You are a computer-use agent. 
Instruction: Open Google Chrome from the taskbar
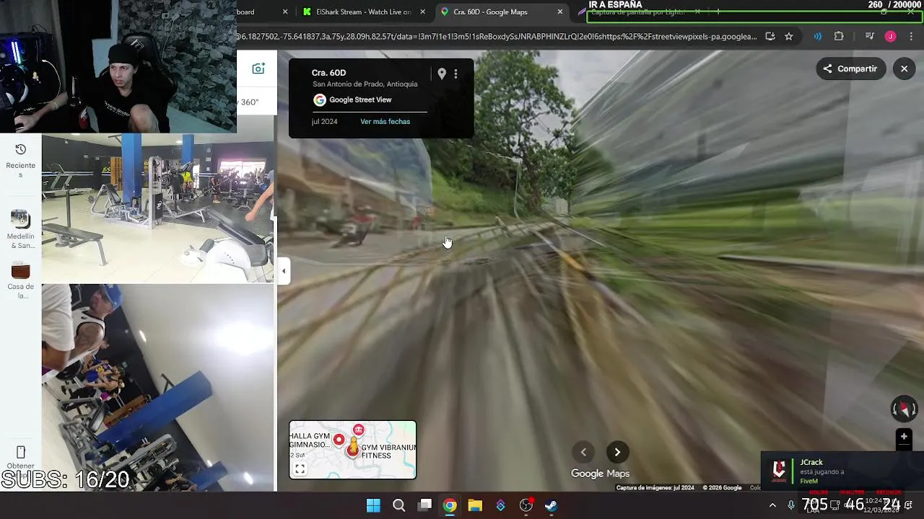(450, 505)
